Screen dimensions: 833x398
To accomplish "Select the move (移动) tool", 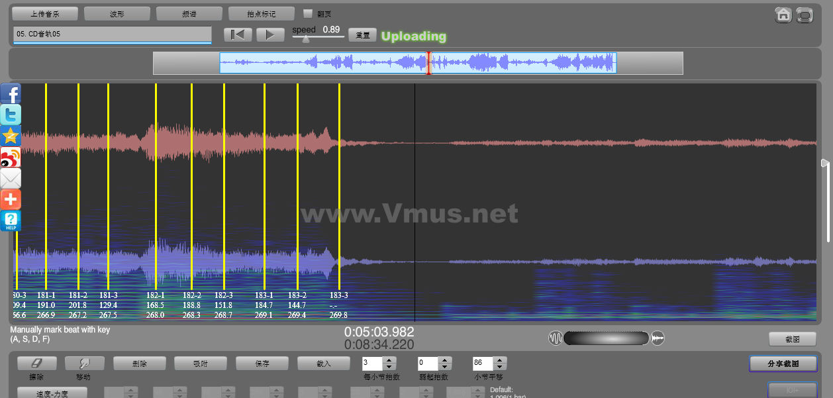I will coord(85,363).
